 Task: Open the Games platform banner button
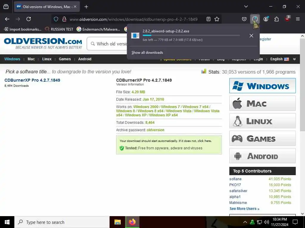[x=262, y=138]
